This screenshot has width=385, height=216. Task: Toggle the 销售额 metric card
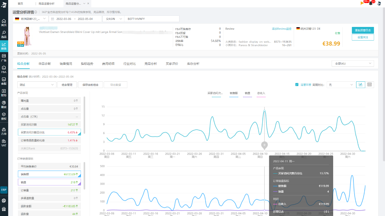(x=49, y=174)
